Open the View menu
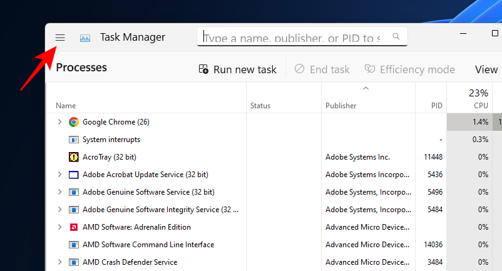This screenshot has height=271, width=502. pyautogui.click(x=486, y=69)
